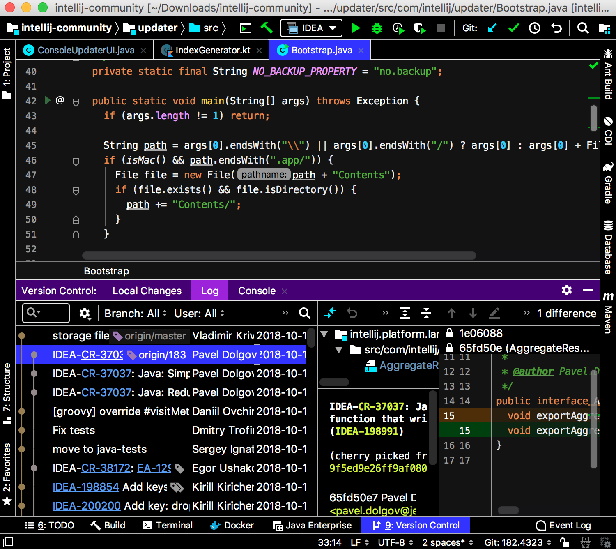616x549 pixels.
Task: Open Version Control settings gear
Action: 567,290
